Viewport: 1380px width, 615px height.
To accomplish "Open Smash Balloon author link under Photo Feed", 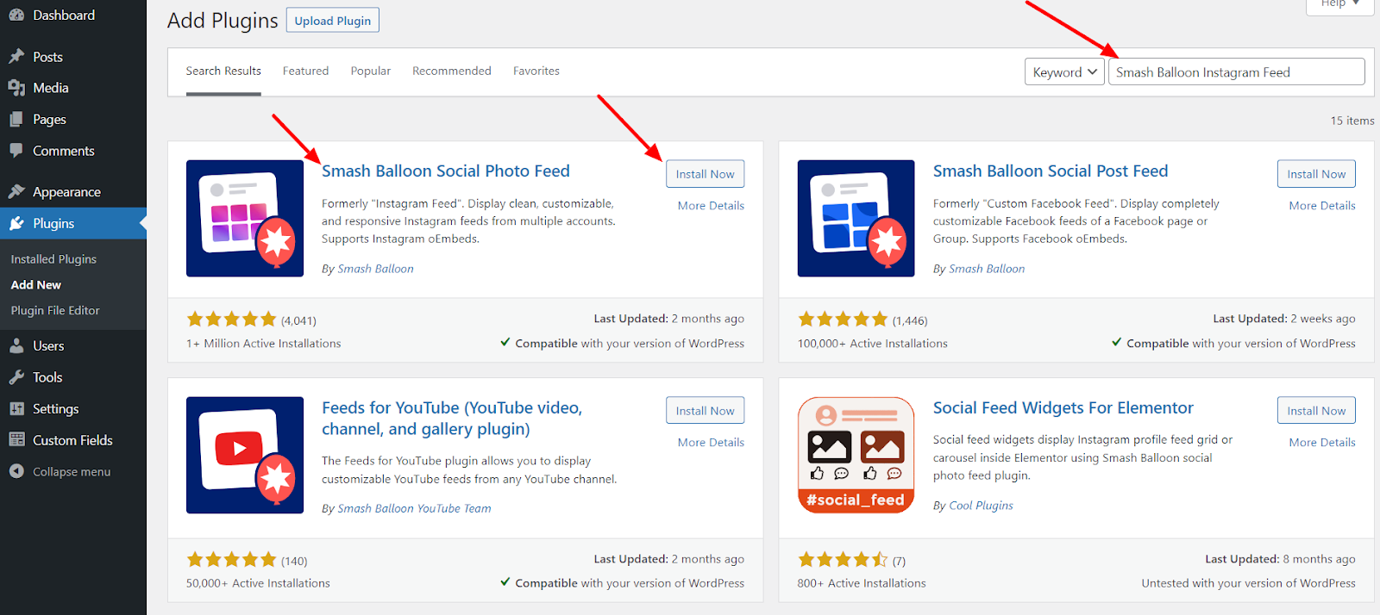I will pos(375,269).
